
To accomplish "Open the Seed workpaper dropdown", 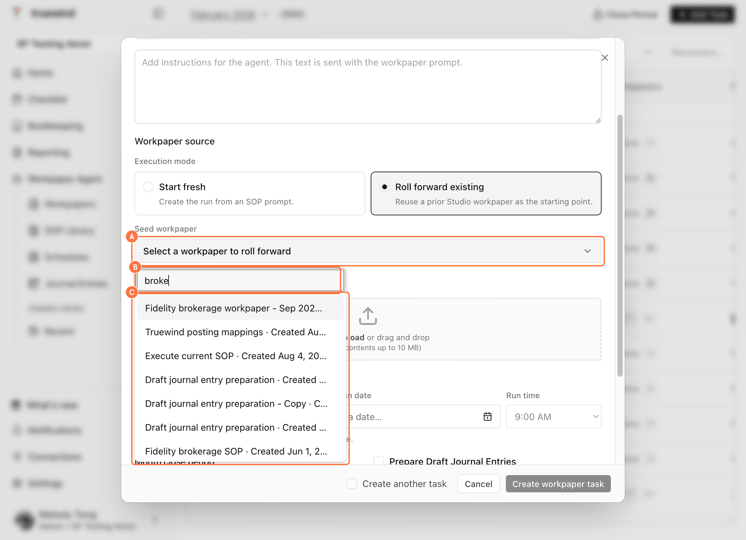I will coord(368,251).
